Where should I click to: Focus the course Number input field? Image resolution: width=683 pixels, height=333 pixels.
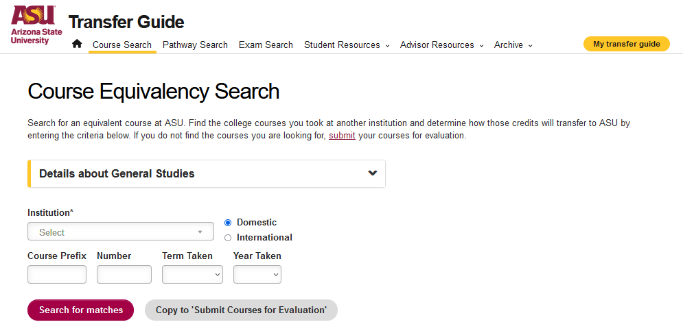pos(124,274)
